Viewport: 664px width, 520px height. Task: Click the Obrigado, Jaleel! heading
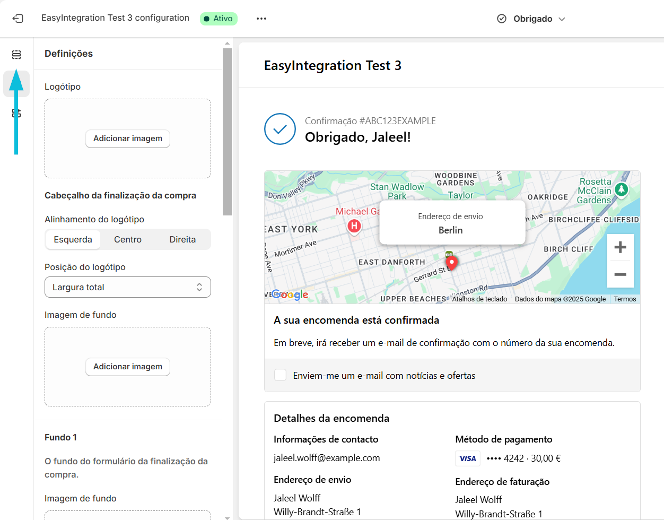pos(358,137)
